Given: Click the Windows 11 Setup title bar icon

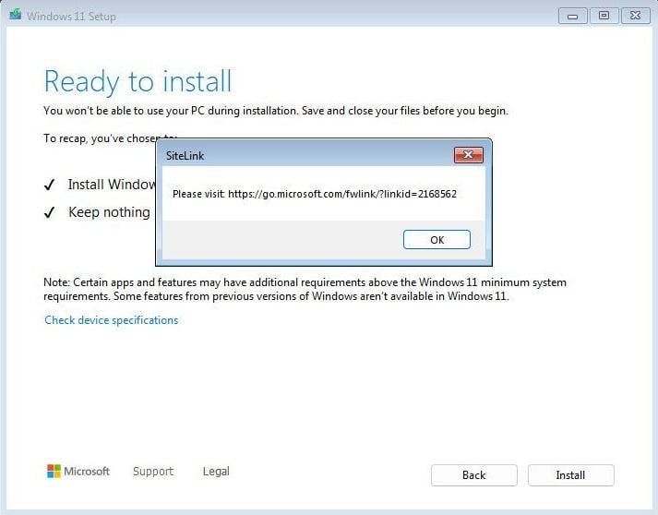Looking at the screenshot, I should [16, 15].
